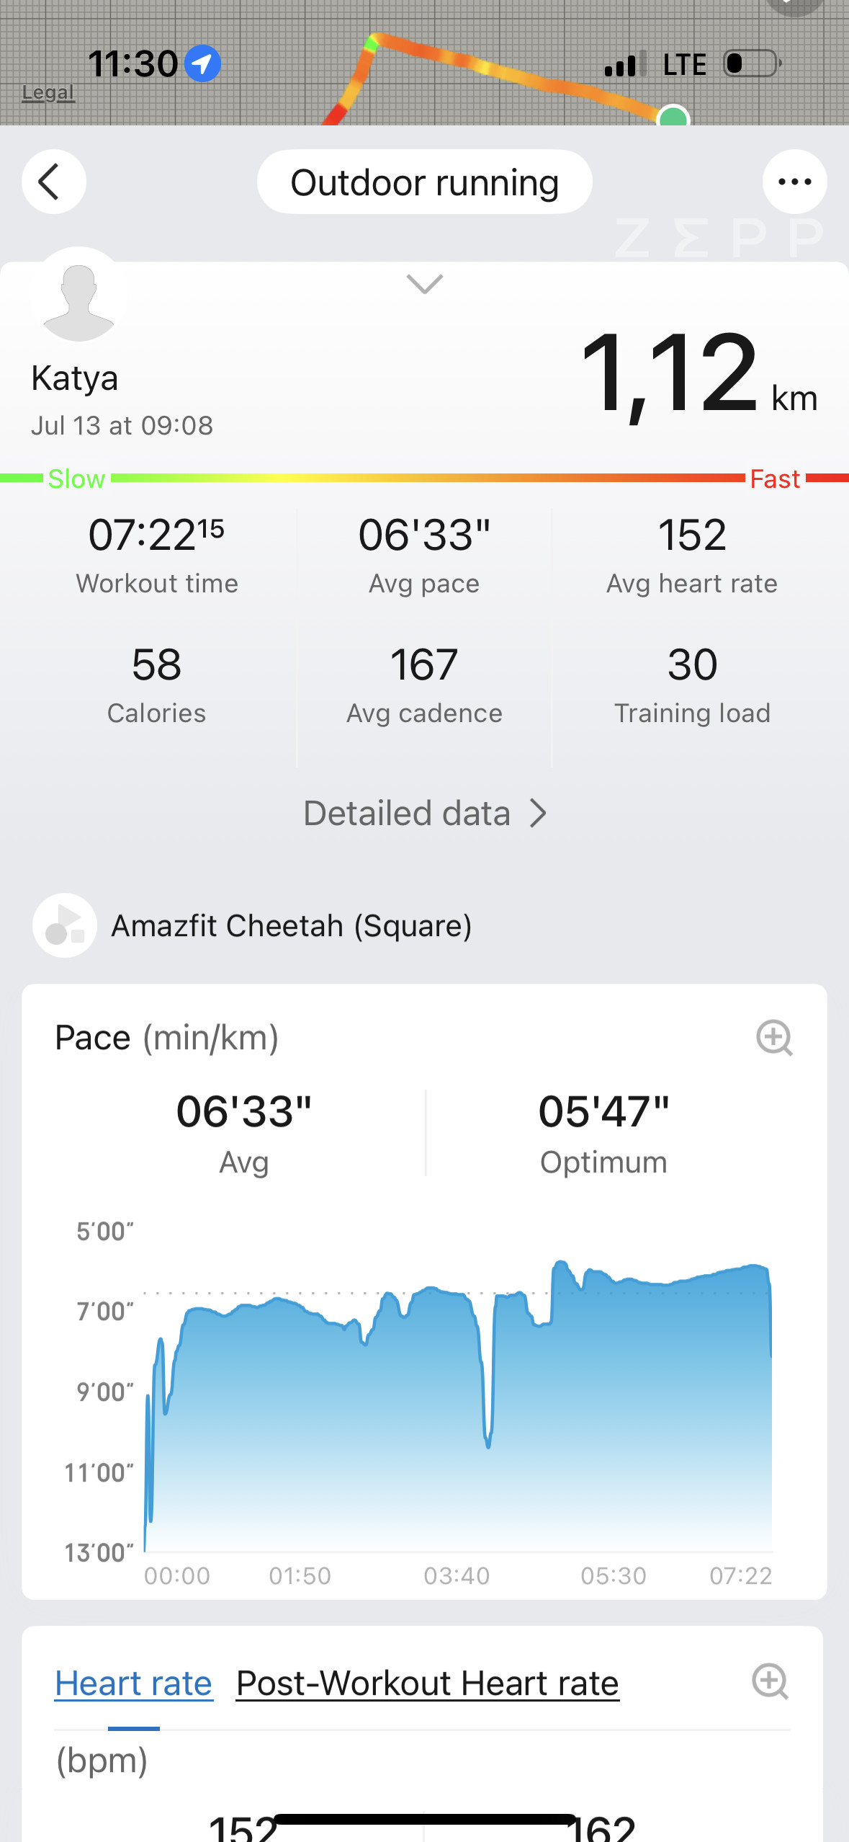Switch to Post-Workout Heart rate tab
The width and height of the screenshot is (849, 1842).
pyautogui.click(x=428, y=1683)
